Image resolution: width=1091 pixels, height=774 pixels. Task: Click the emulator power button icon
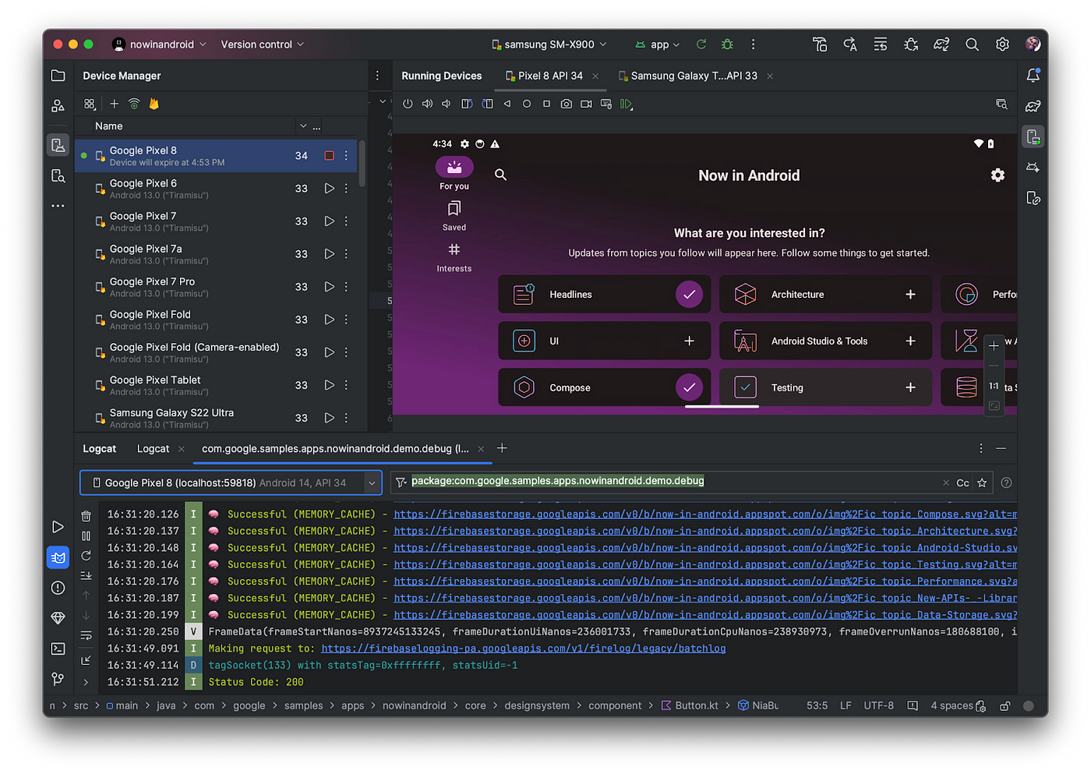tap(408, 104)
